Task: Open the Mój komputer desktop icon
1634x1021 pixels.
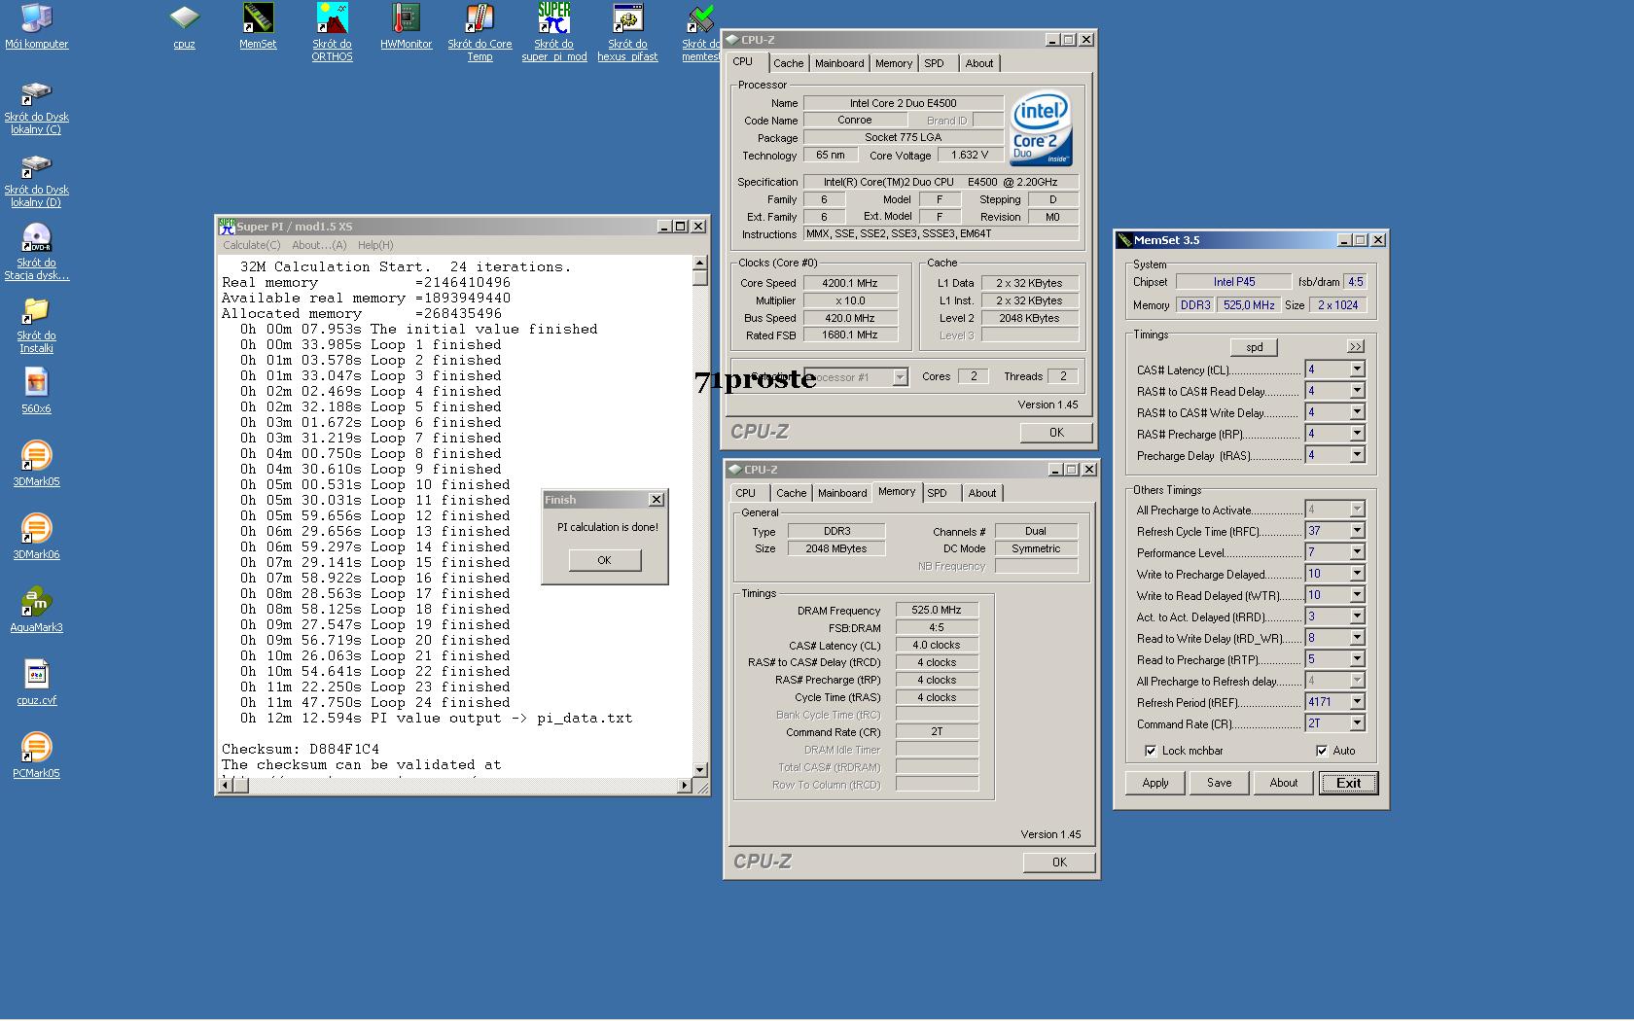Action: 36,26
